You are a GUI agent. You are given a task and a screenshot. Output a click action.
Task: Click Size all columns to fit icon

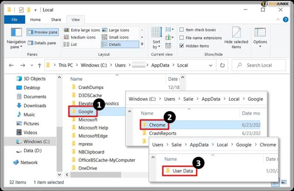point(168,46)
